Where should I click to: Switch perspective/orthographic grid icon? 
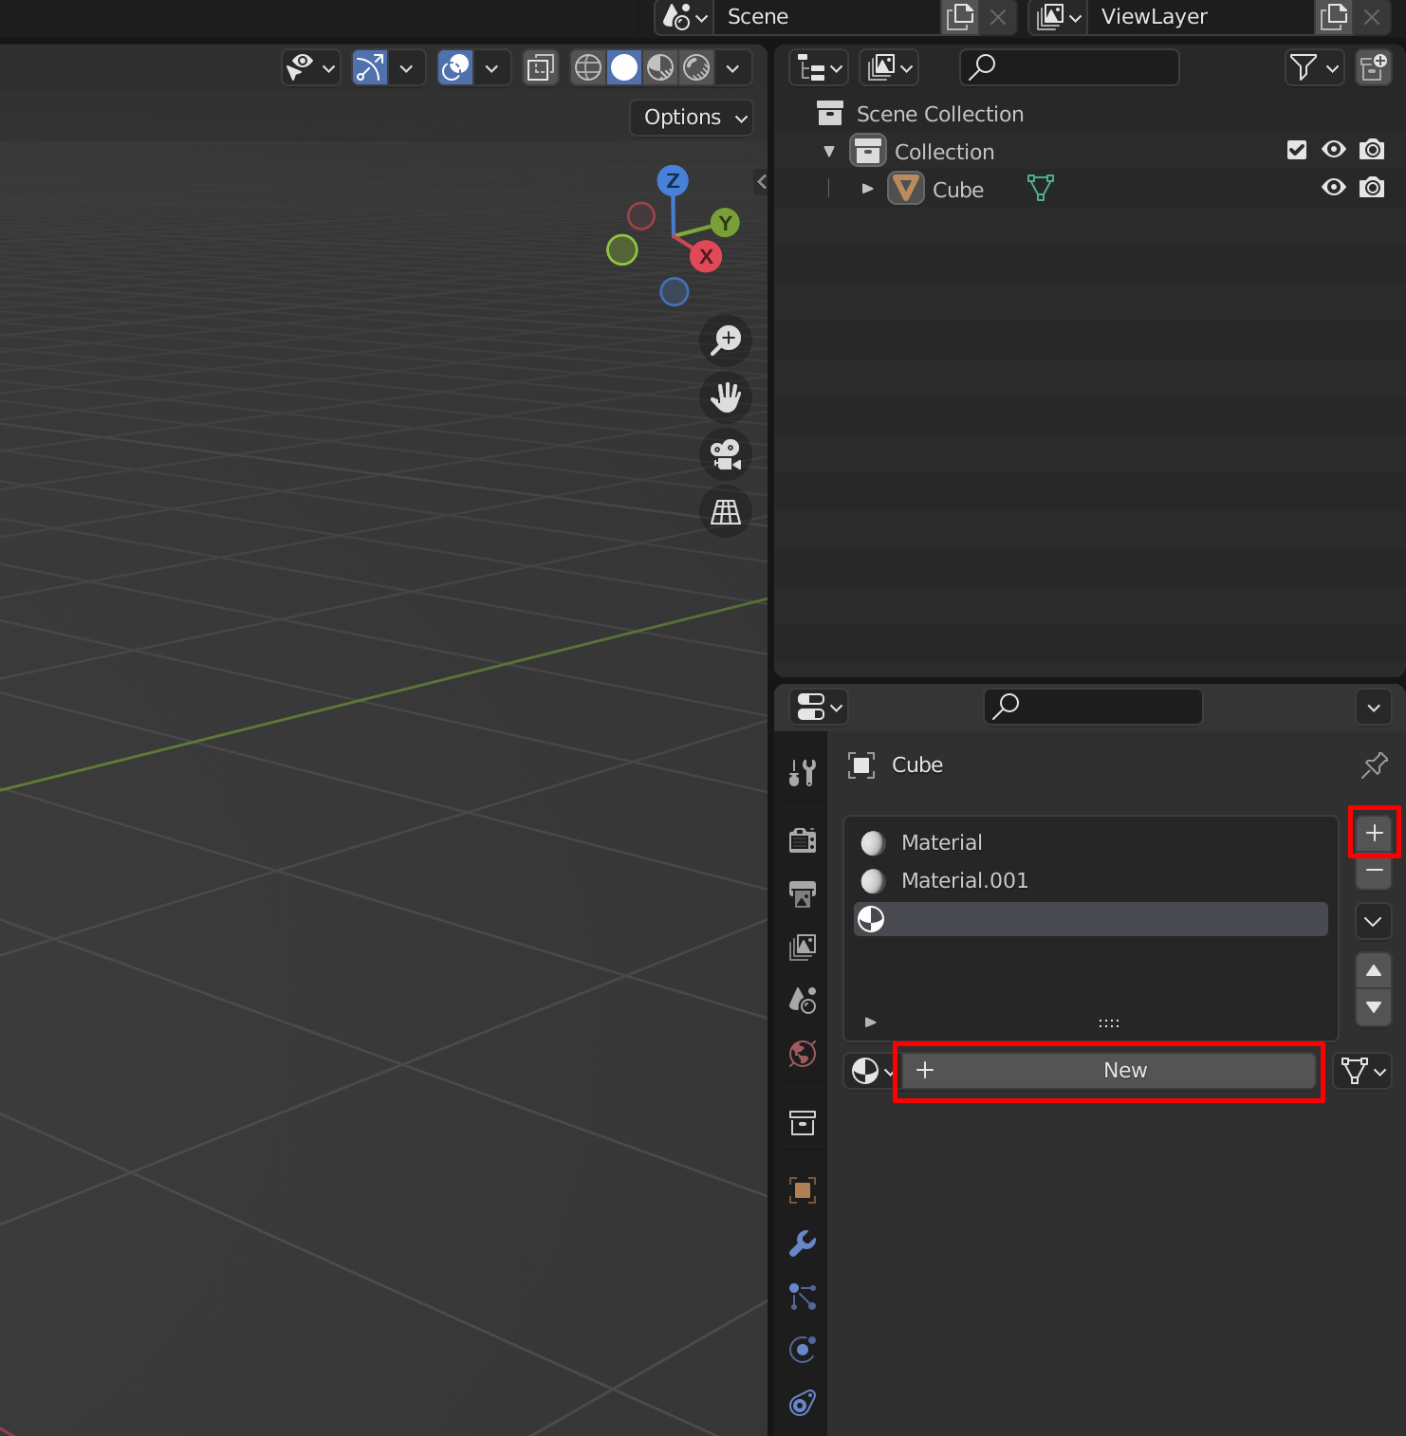pos(726,512)
